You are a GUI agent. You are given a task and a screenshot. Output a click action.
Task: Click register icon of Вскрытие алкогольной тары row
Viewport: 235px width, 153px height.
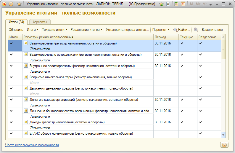coord(26,77)
